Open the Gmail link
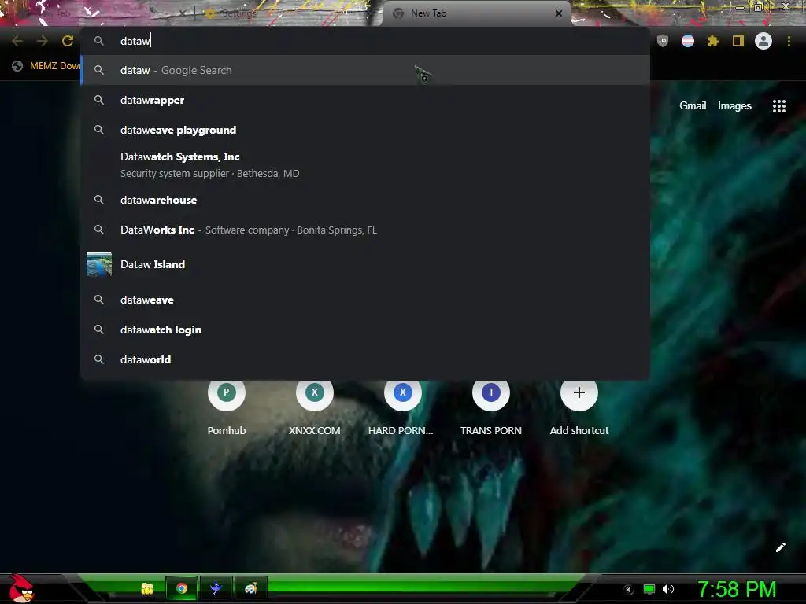This screenshot has width=806, height=604. pyautogui.click(x=693, y=106)
